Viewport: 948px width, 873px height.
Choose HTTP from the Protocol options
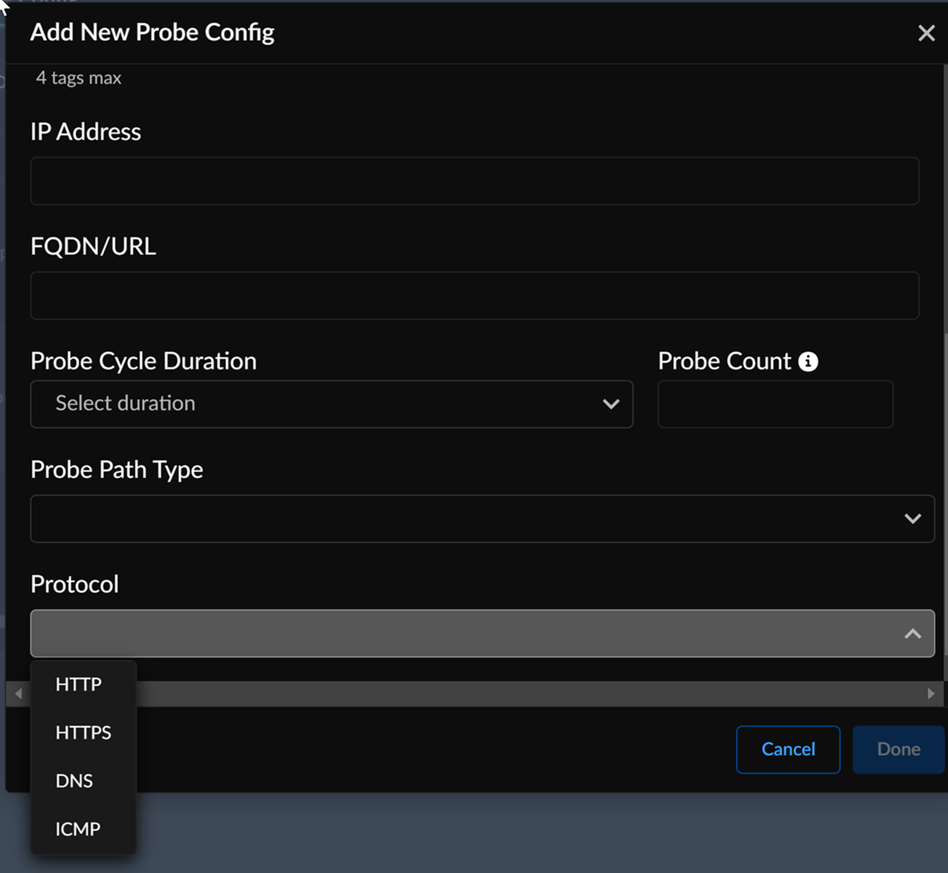(79, 684)
